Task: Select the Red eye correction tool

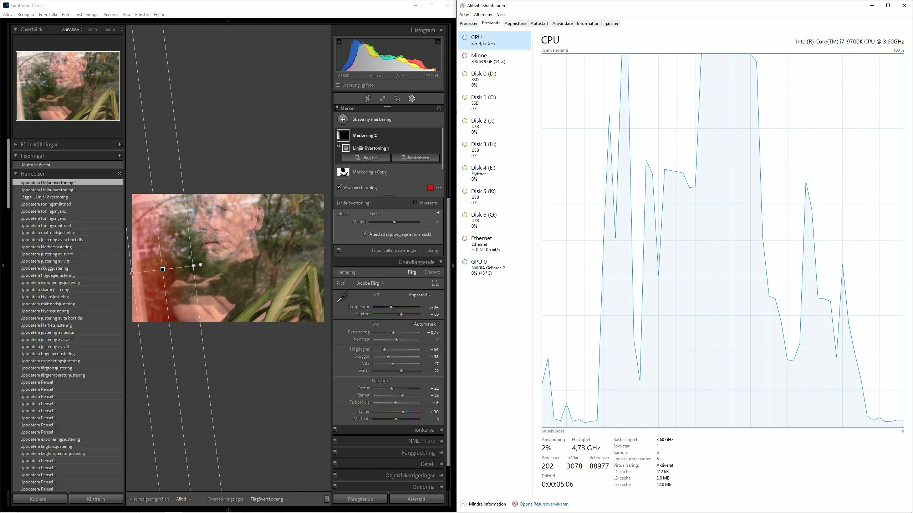Action: click(398, 99)
